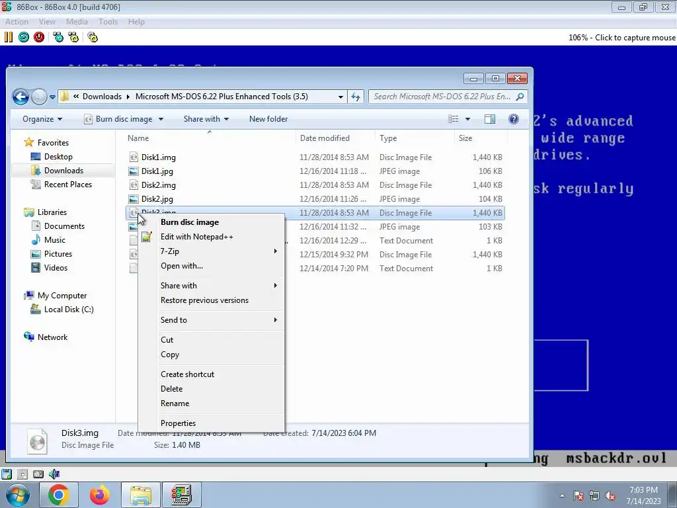Screen dimensions: 677x508
Task: Toggle preview pane icon in Explorer toolbar
Action: tap(490, 119)
